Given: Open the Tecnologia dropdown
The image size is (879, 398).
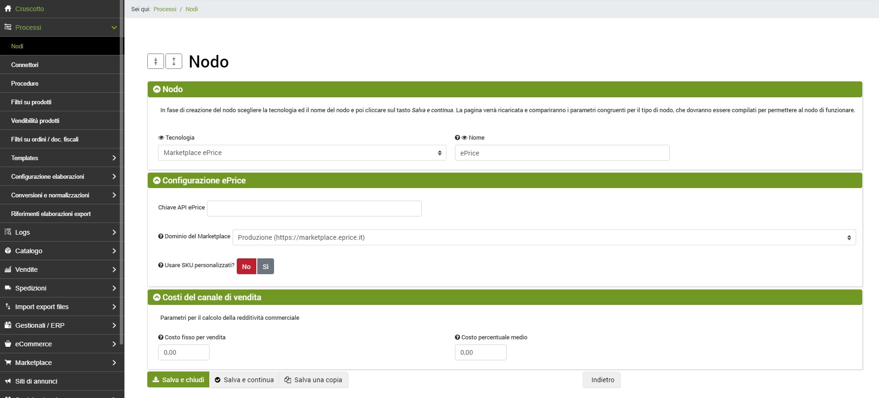Looking at the screenshot, I should tap(302, 153).
